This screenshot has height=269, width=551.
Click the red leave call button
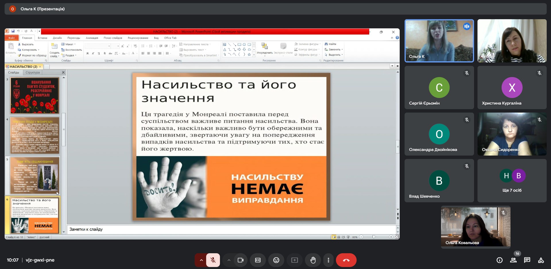[x=346, y=260]
